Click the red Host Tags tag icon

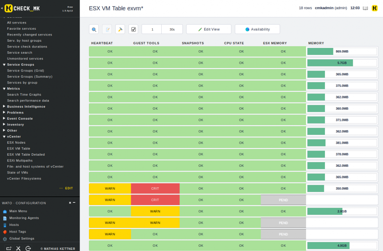click(x=5, y=232)
